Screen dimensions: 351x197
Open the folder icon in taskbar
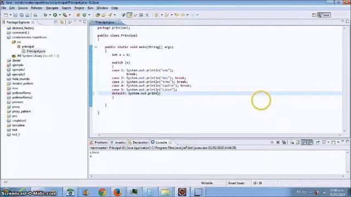pos(166,192)
